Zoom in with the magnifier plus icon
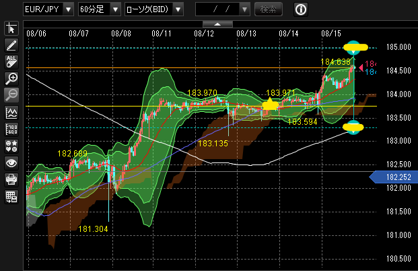This screenshot has height=271, width=418. [11, 78]
